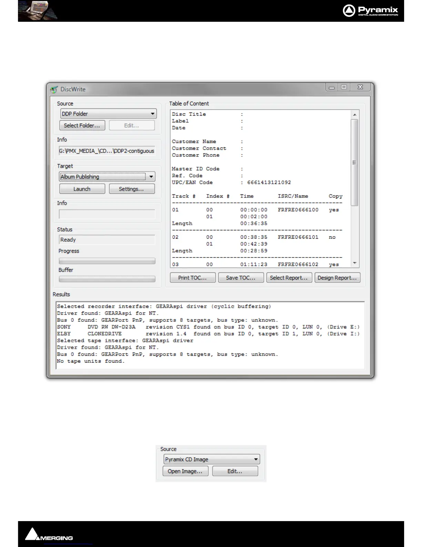Click the Open Image button

(185, 471)
